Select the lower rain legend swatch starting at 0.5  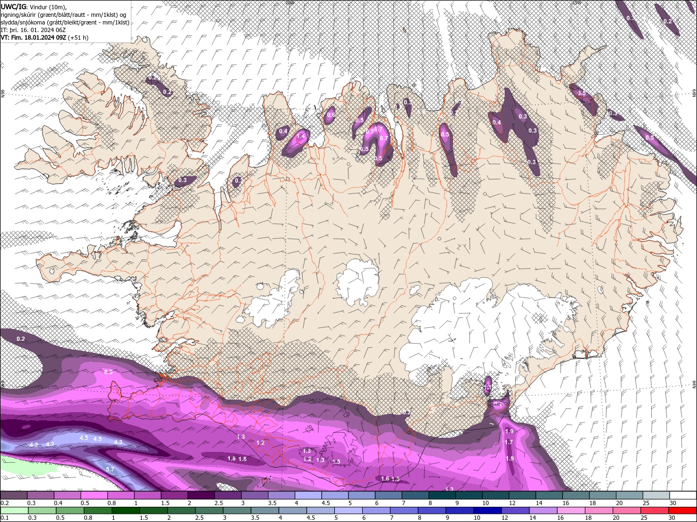coord(70,510)
